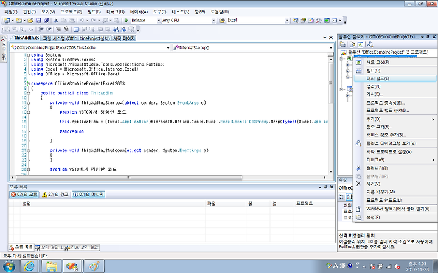This screenshot has height=273, width=438.
Task: Choose 시작 프로젝트로 설정(A) in context menu
Action: tap(395, 152)
